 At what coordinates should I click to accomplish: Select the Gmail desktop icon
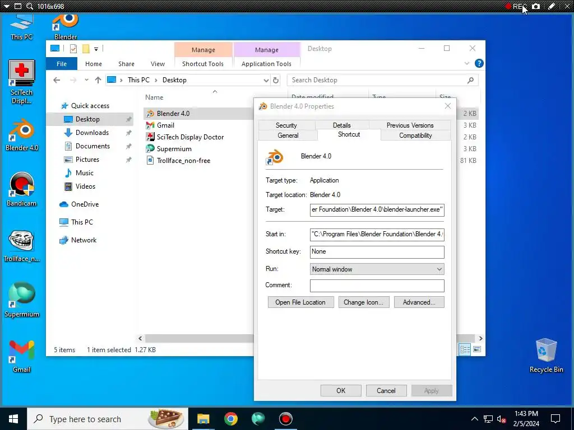tap(22, 356)
